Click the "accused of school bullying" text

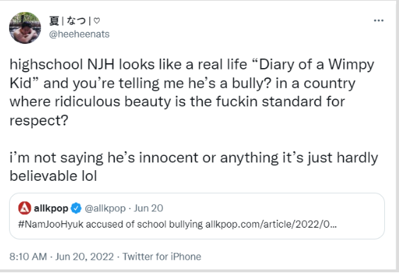(145, 224)
